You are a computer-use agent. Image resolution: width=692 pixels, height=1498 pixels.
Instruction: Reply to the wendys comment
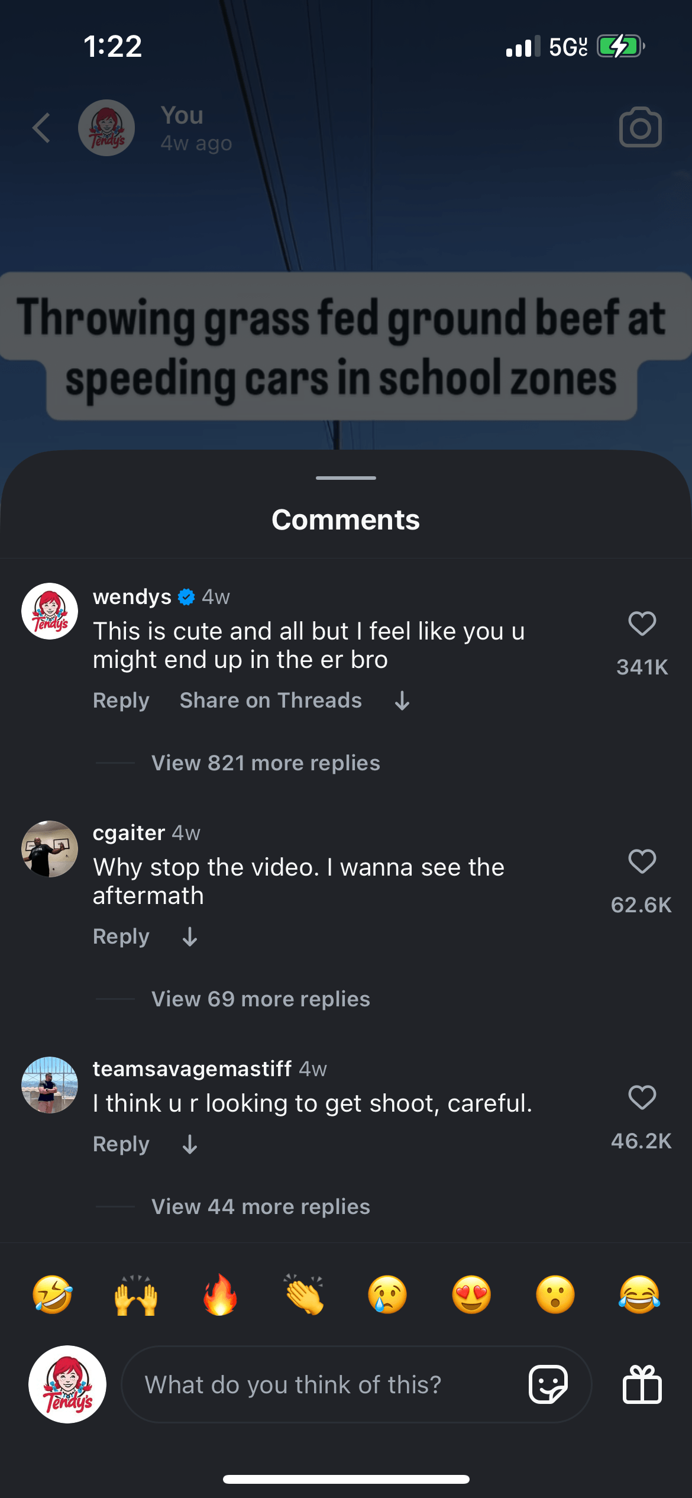point(121,700)
